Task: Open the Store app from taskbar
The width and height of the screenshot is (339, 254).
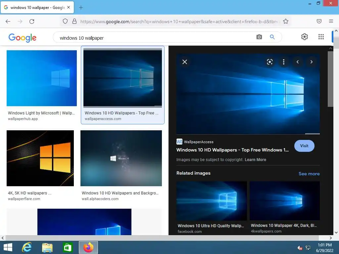Action: 68,247
